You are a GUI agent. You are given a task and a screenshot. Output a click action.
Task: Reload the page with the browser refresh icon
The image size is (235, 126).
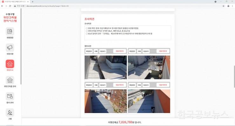pyautogui.click(x=10, y=6)
